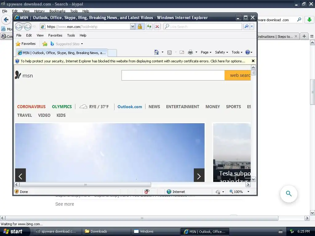Click the popup blocker icon in status bar
This screenshot has width=315, height=236.
coord(147,192)
